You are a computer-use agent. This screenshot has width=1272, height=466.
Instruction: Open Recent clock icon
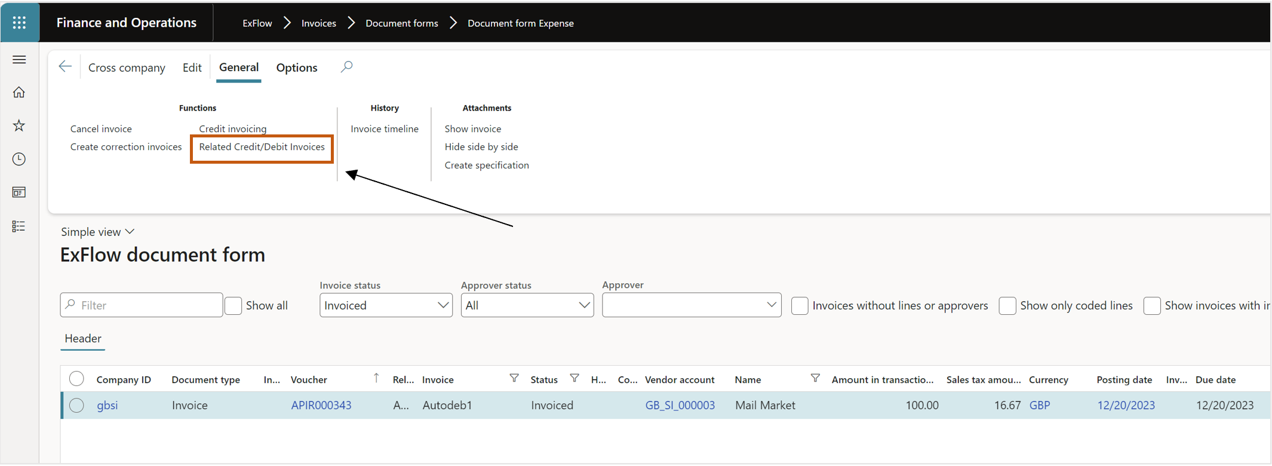pyautogui.click(x=19, y=159)
